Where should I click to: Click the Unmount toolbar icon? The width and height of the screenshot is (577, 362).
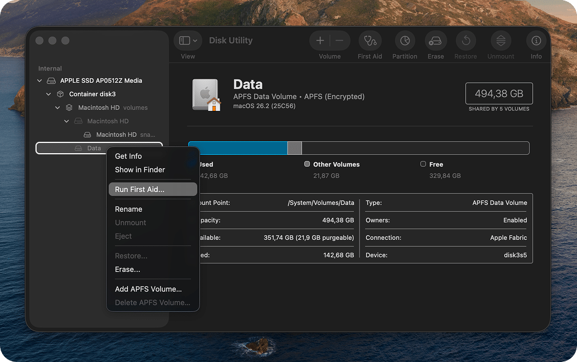click(x=500, y=40)
